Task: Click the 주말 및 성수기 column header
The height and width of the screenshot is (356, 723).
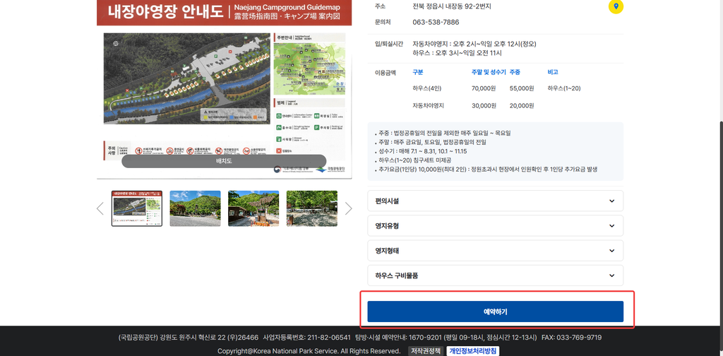Action: click(489, 72)
